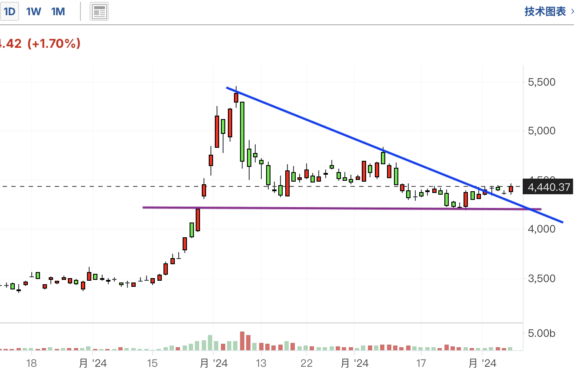
Task: Click the 22 date axis label
Action: [307, 363]
